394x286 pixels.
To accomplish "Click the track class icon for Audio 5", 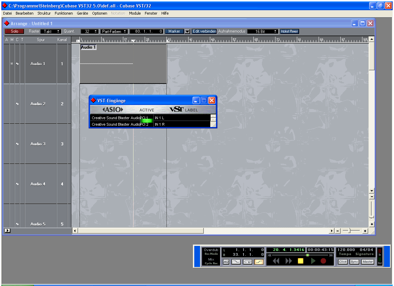I will (x=17, y=224).
